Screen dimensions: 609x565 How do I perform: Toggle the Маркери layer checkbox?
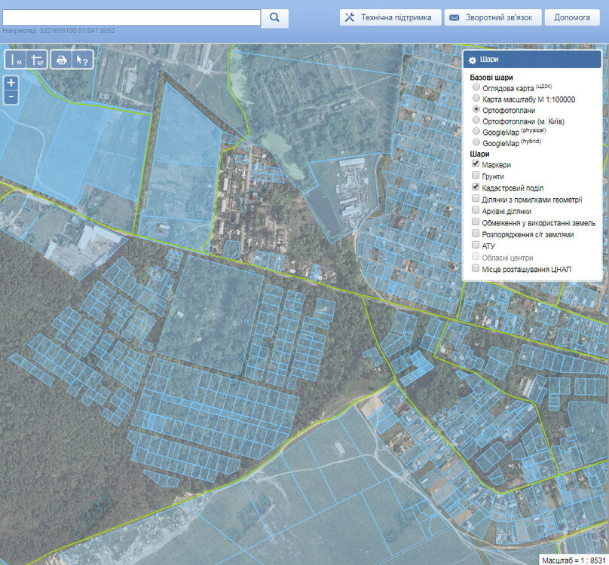pos(476,164)
